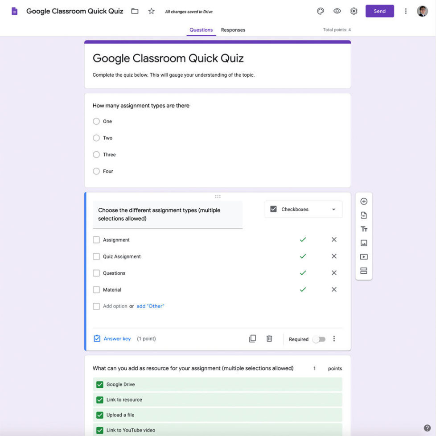Preview the form with eye icon
The height and width of the screenshot is (436, 436).
click(x=337, y=11)
